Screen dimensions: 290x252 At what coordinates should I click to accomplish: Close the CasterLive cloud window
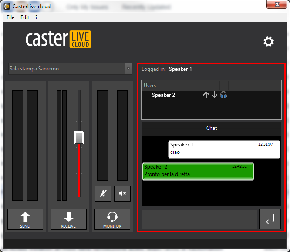tap(277, 4)
